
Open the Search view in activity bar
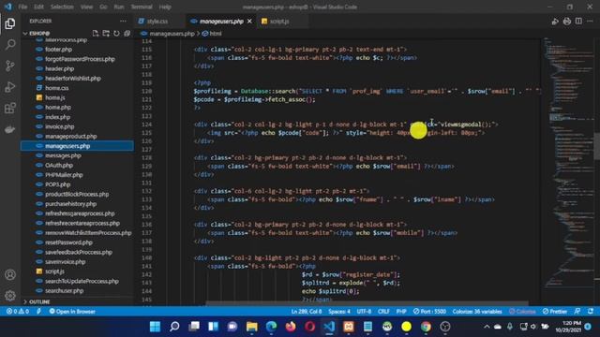coord(10,45)
